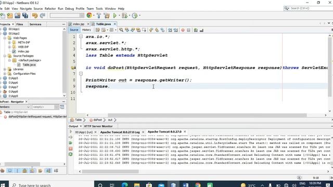Viewport: 333px width, 187px height.
Task: Click the Chrome browser selector icon
Action: coord(89,15)
